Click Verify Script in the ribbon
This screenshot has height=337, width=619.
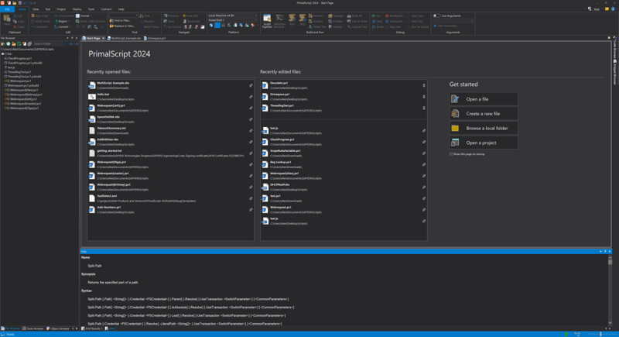click(40, 22)
